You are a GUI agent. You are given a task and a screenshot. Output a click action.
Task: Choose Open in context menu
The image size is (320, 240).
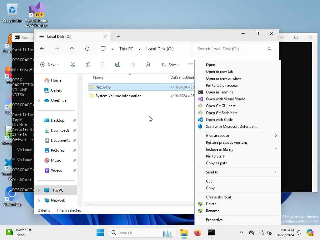click(238, 65)
